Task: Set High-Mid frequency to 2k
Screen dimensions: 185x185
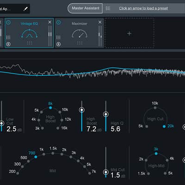Action: 146,160
